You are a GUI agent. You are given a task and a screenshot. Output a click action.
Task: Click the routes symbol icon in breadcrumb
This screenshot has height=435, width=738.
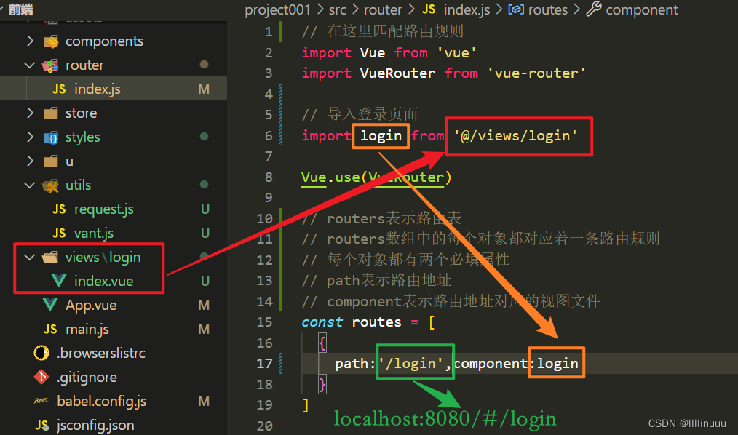tap(516, 9)
